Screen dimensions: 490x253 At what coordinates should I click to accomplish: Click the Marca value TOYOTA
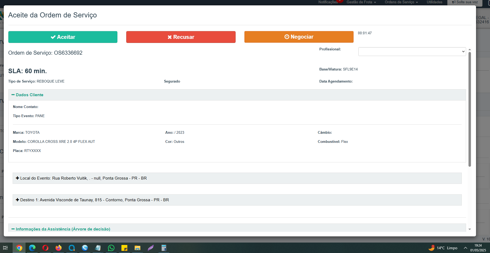(33, 133)
